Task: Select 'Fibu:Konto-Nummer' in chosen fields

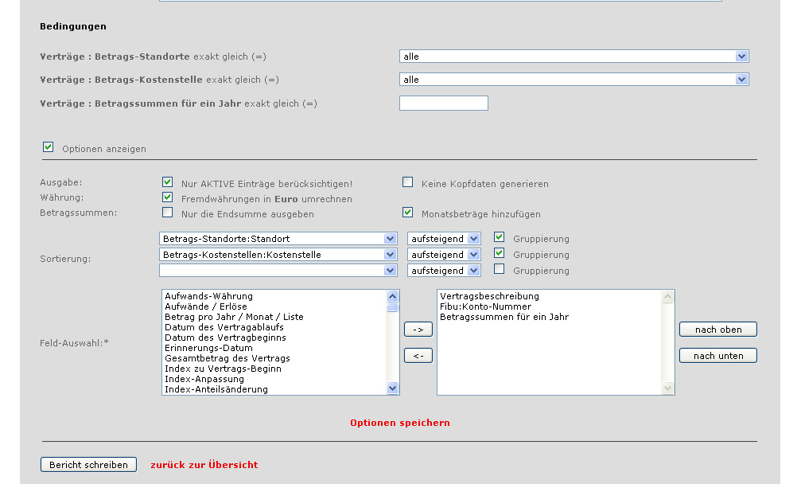Action: coord(485,306)
